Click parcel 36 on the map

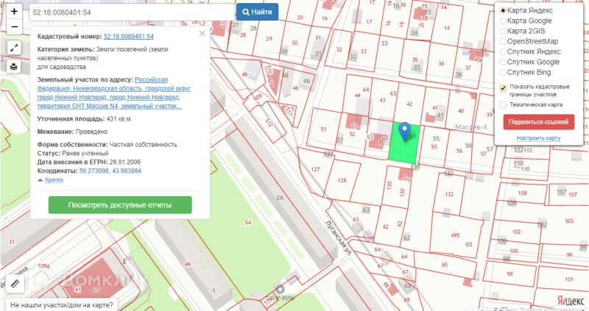441,63
